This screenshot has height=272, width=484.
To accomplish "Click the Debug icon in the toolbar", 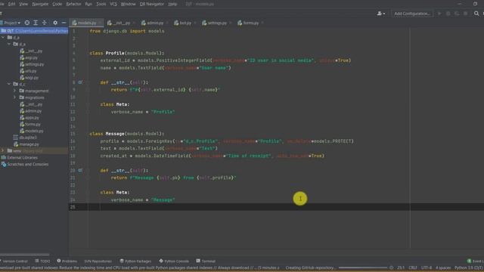I will pos(448,14).
